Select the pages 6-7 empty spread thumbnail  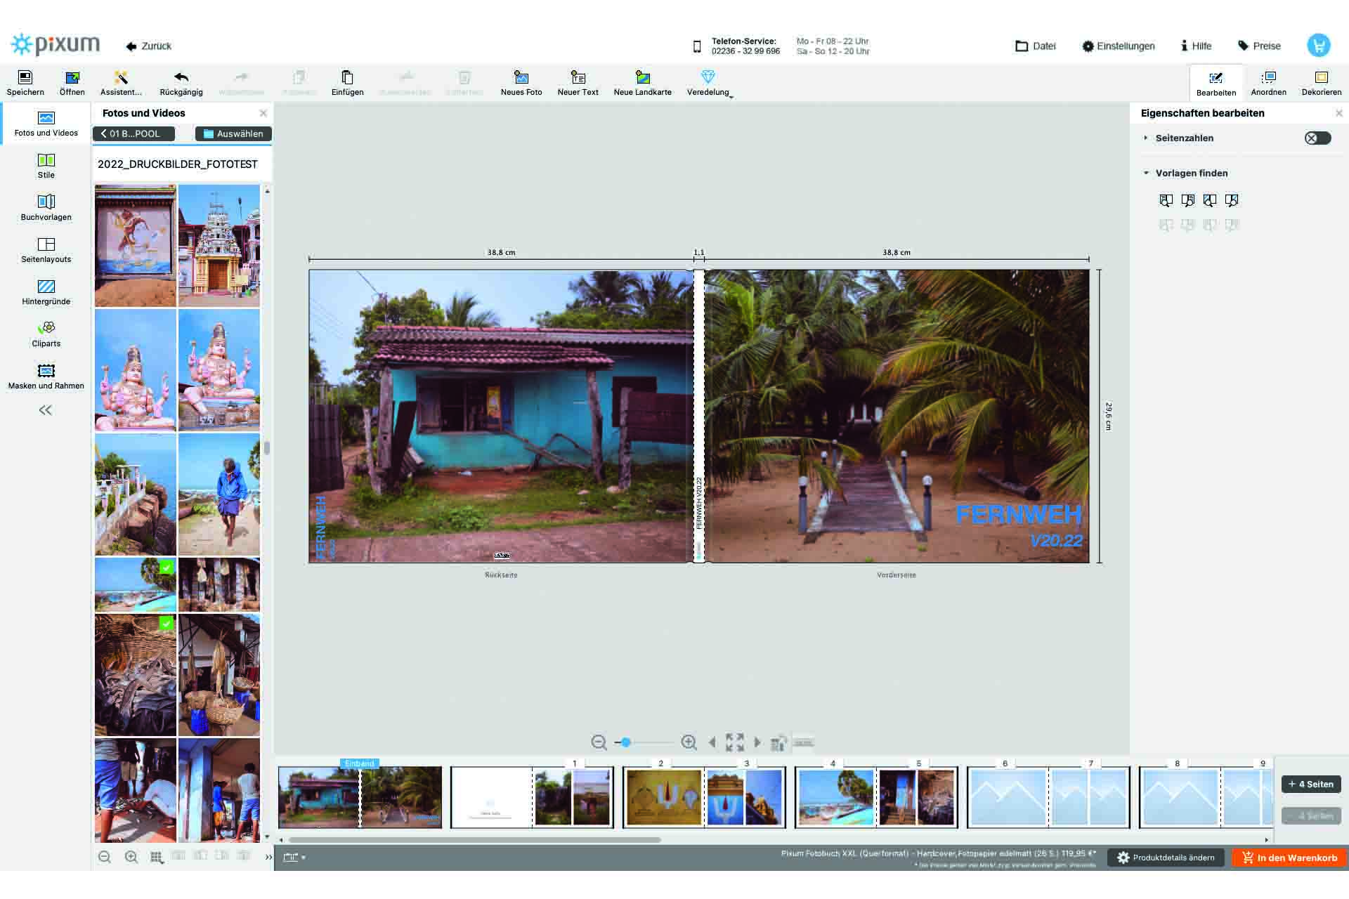[1048, 797]
